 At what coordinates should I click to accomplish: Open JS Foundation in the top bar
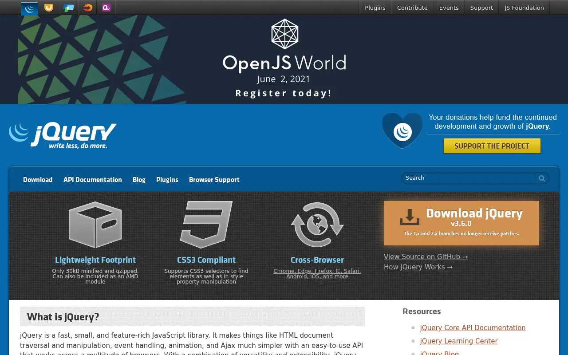pos(524,8)
